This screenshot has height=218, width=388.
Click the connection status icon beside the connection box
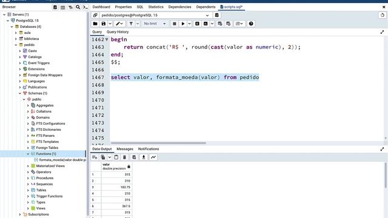95,15
